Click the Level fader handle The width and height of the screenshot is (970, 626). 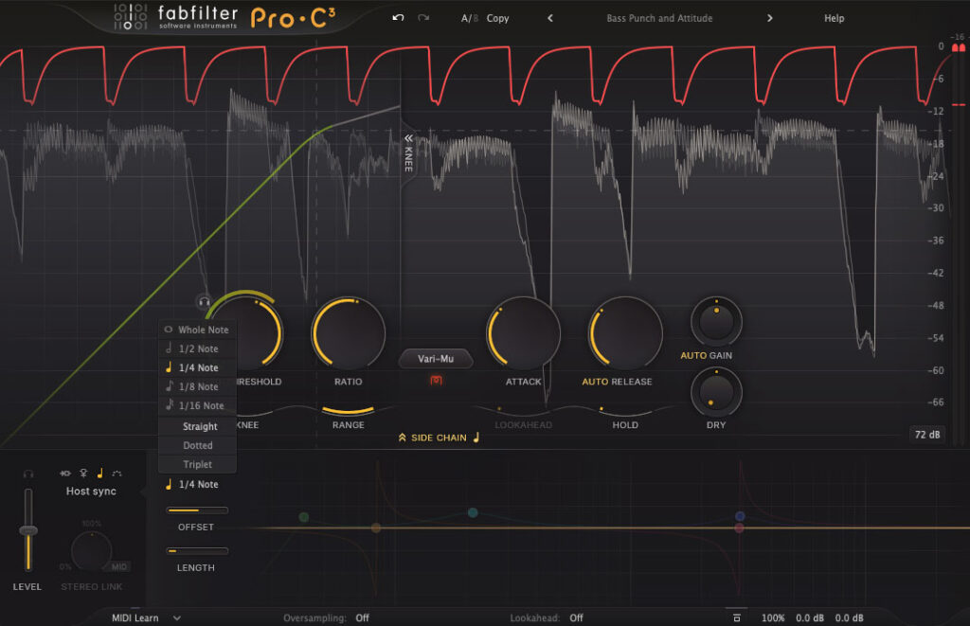point(28,530)
